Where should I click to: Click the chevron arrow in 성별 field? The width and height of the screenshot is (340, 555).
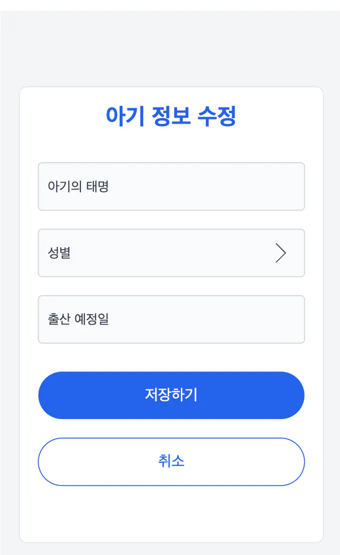pyautogui.click(x=281, y=253)
